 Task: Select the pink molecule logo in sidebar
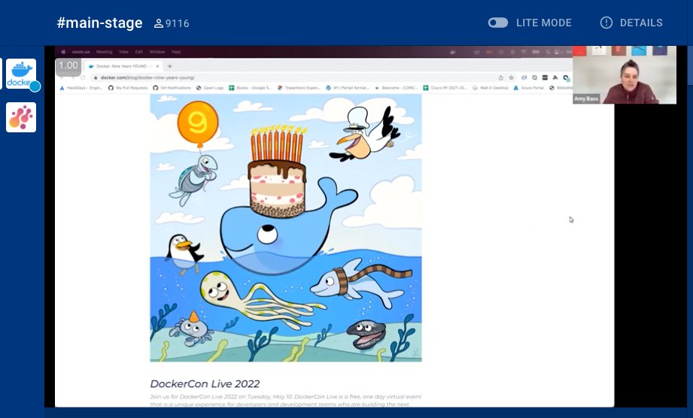[21, 117]
